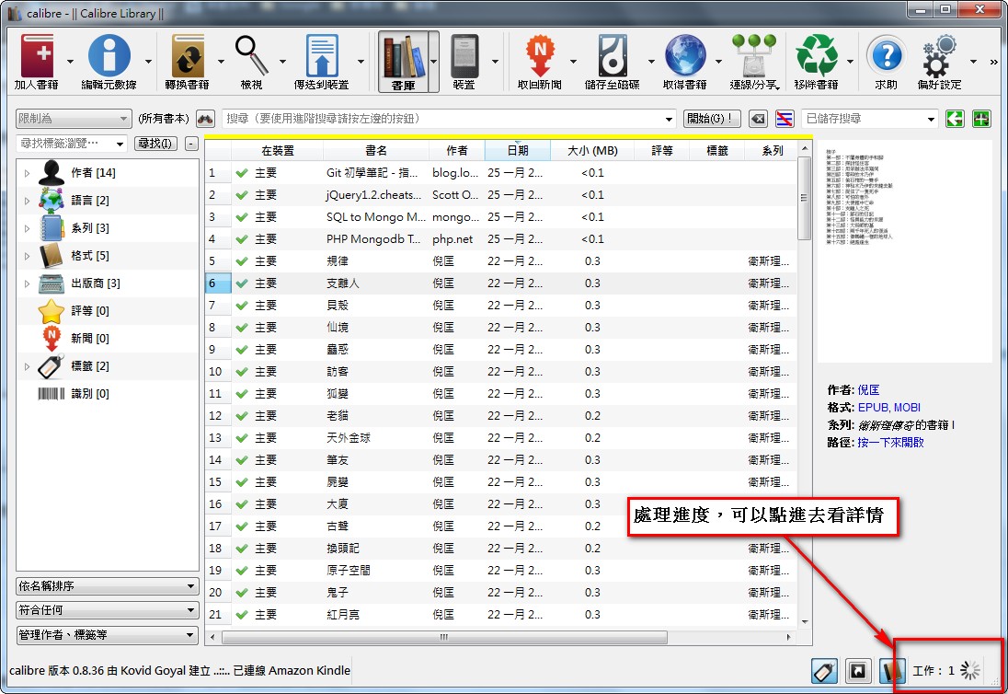Viewport: 1008px width, 694px height.
Task: Sort by Author (作者) column header
Action: (457, 151)
